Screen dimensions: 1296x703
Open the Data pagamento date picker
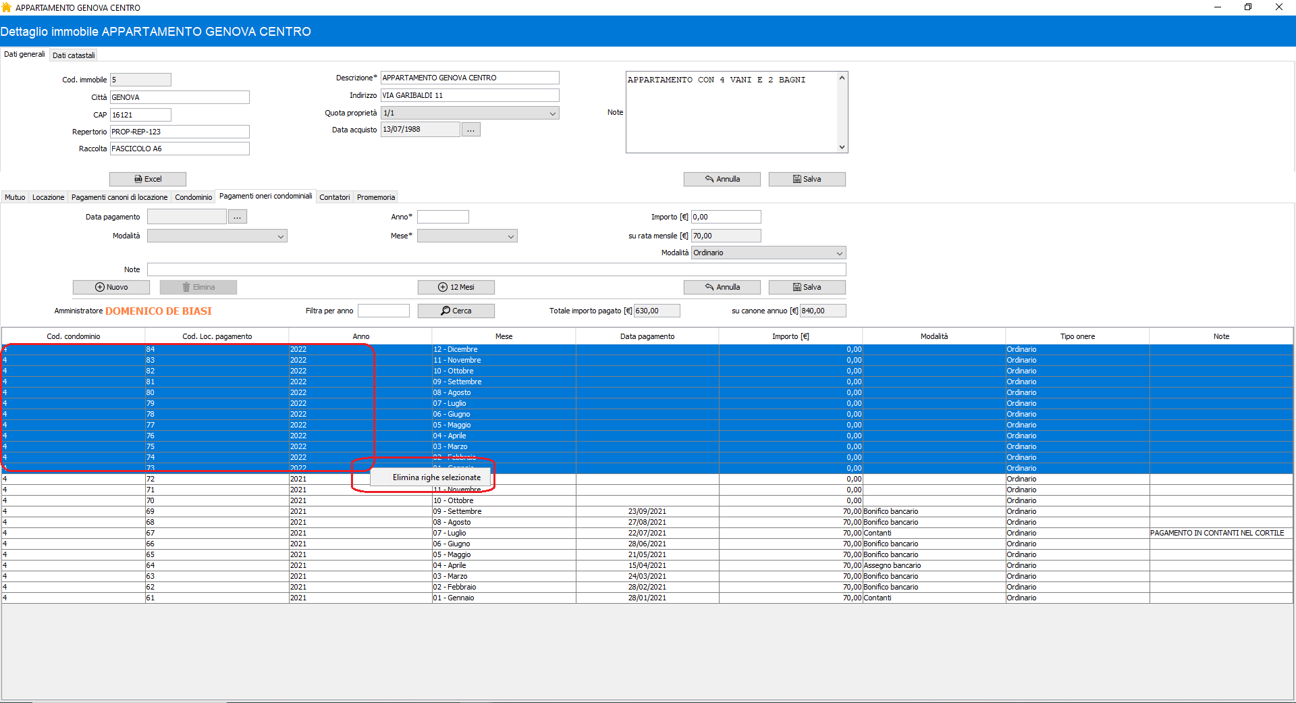tap(238, 217)
